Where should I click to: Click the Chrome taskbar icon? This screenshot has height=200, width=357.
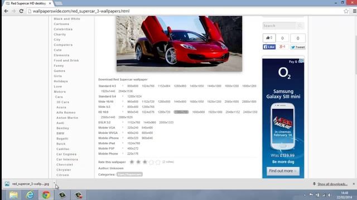click(46, 195)
